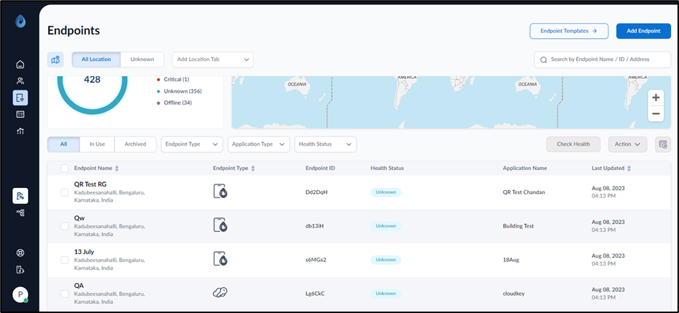Click Offline (34) legend item

coord(174,103)
